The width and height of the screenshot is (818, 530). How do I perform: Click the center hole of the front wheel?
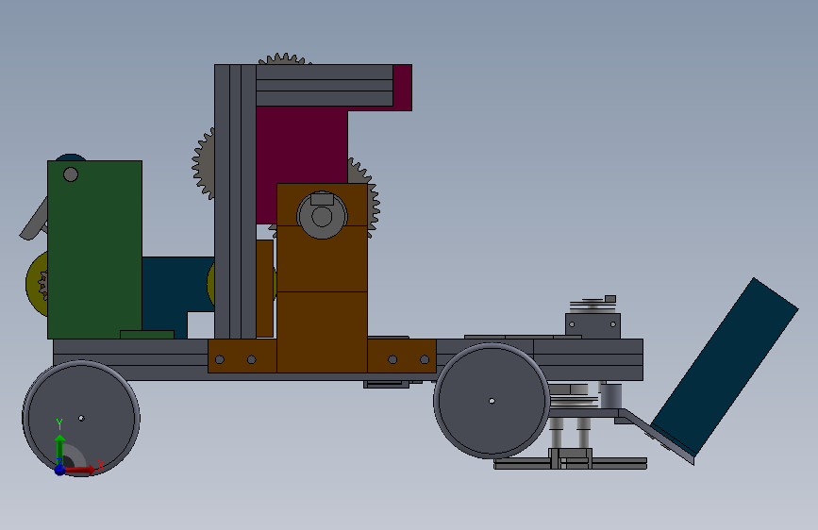[x=492, y=401]
